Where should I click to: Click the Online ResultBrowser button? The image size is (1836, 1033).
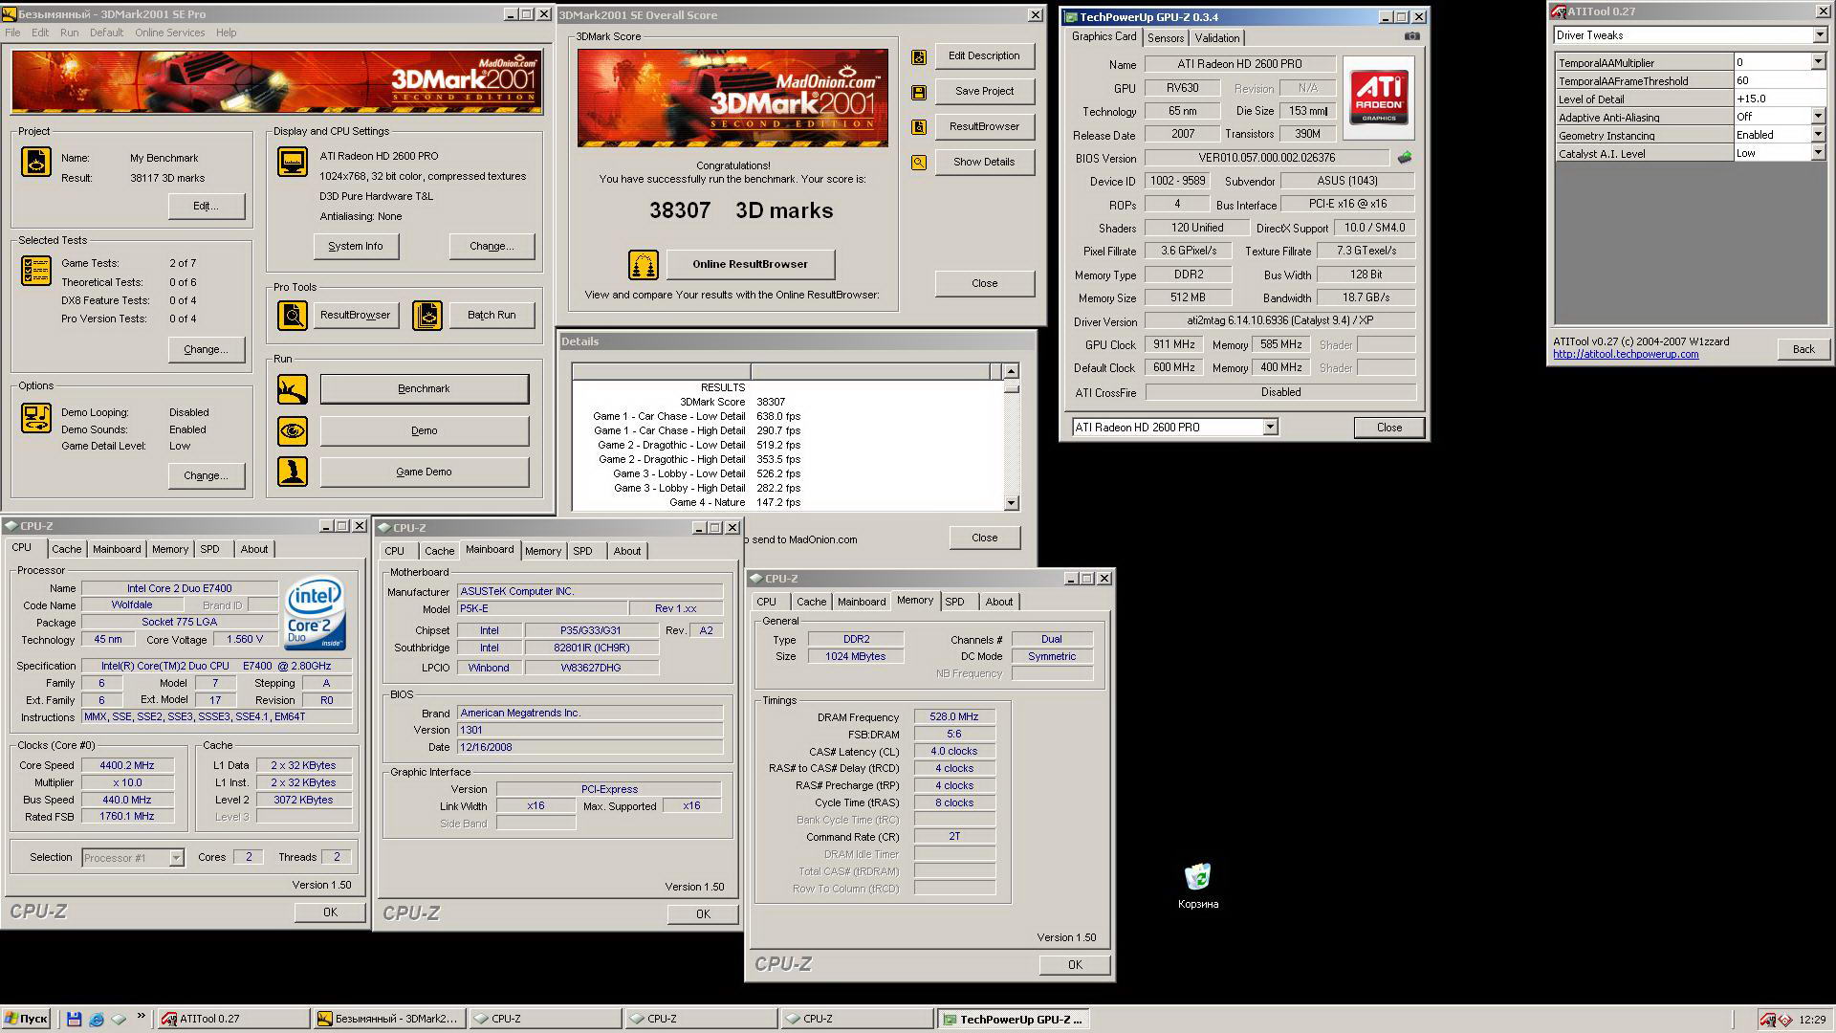click(750, 265)
